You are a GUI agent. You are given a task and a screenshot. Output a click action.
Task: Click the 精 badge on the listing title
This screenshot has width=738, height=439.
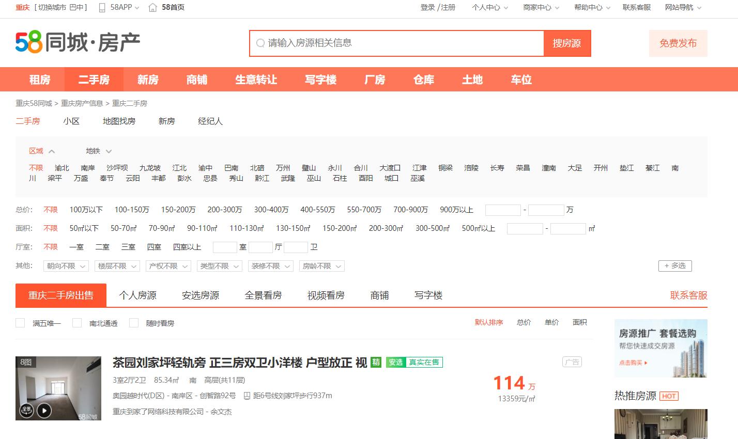click(376, 362)
